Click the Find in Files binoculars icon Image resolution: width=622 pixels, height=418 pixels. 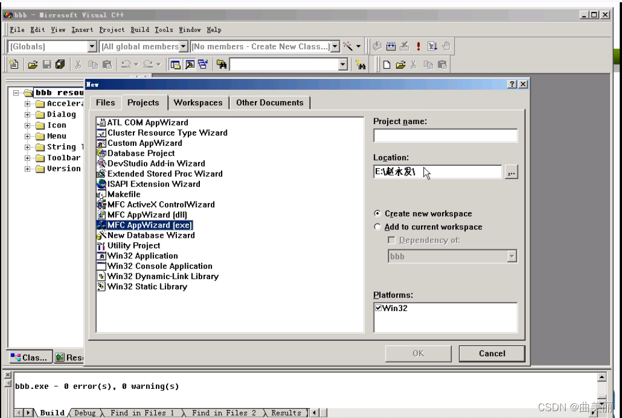click(221, 65)
